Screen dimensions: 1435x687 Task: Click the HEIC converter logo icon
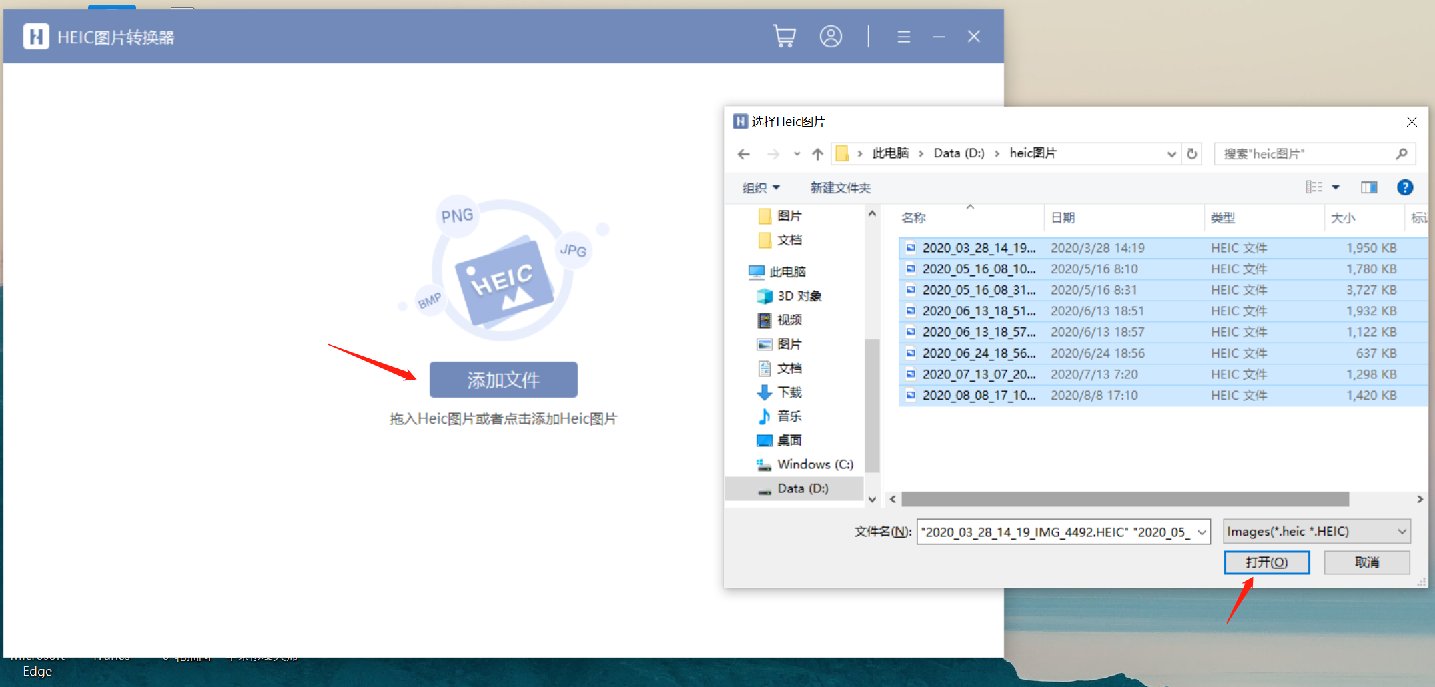pyautogui.click(x=36, y=37)
